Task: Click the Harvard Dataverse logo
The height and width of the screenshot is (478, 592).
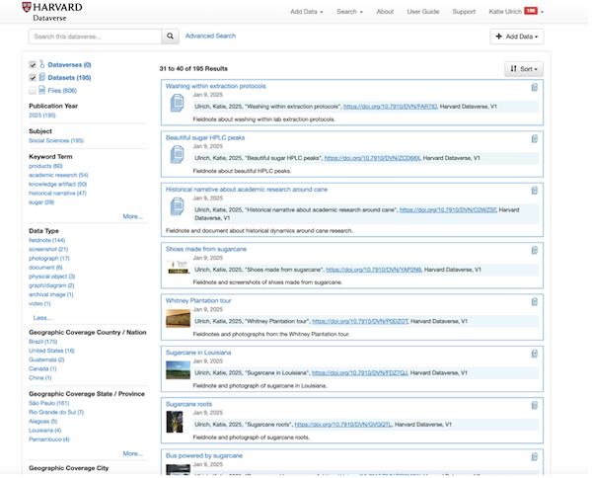Action: 51,12
